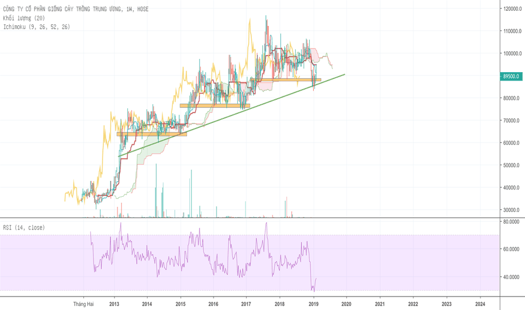Click the current price tag 89500.0

coord(511,76)
